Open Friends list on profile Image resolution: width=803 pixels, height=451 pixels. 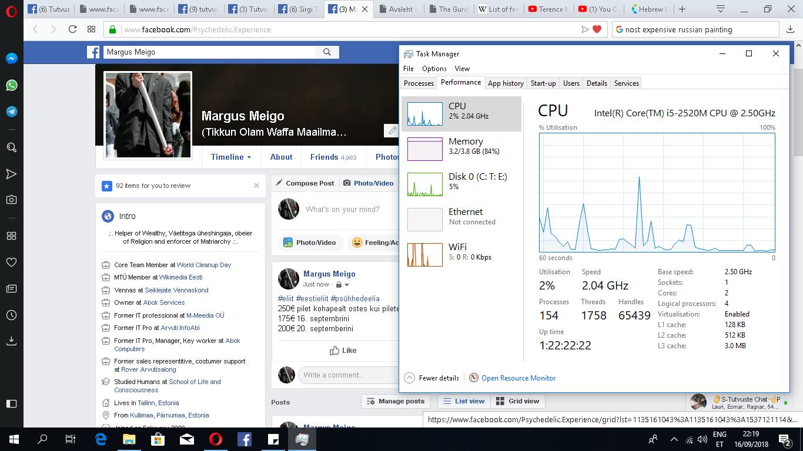(x=333, y=157)
